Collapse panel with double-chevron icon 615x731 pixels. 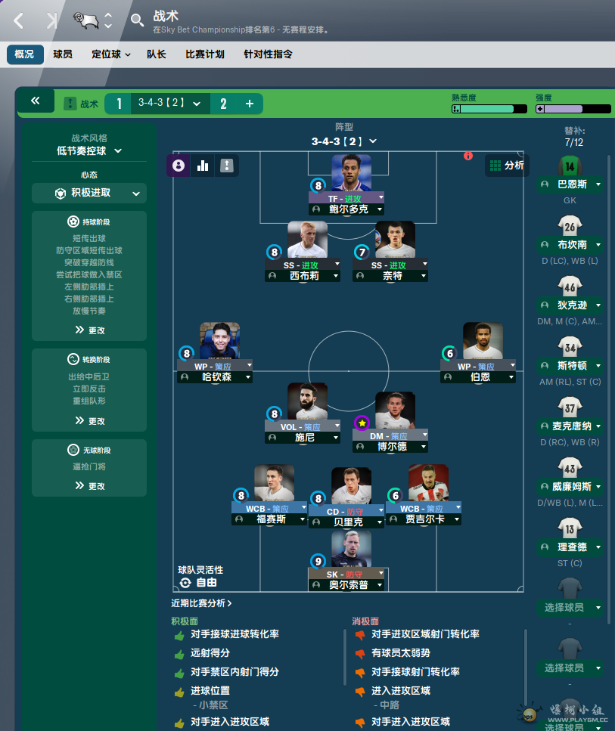(x=36, y=101)
